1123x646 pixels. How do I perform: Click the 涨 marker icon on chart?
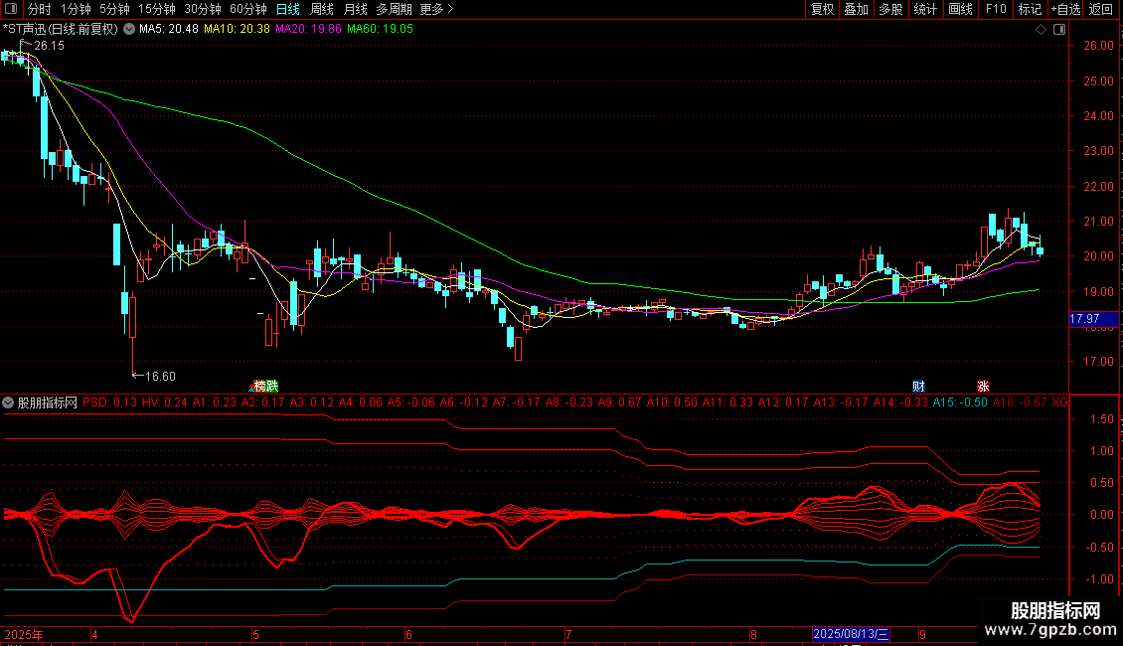pyautogui.click(x=983, y=387)
